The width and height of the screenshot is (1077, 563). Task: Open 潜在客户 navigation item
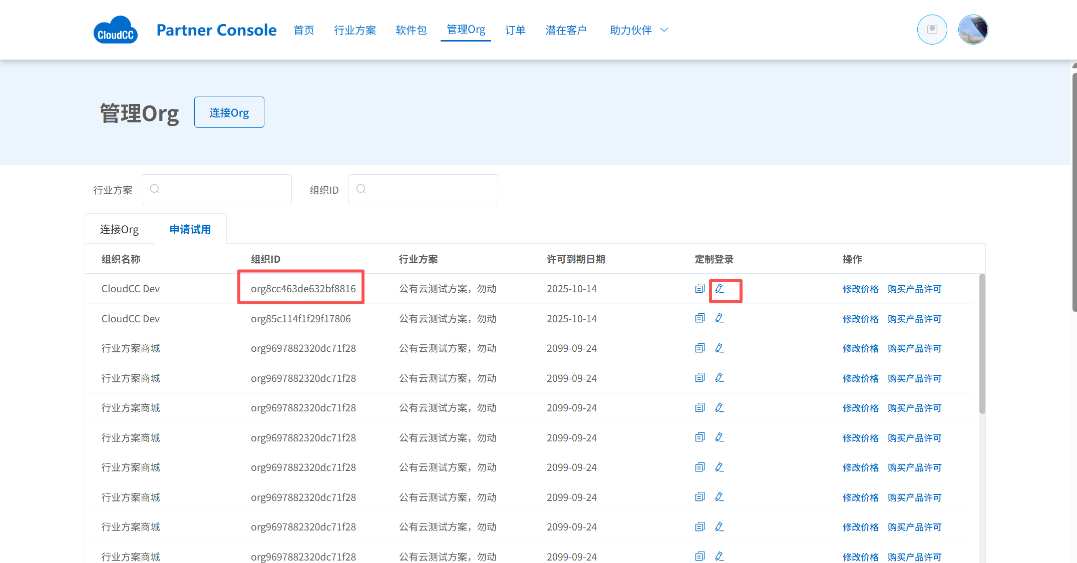[566, 30]
